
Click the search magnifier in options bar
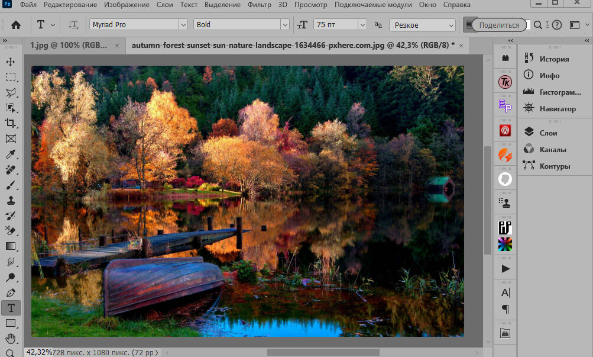pos(538,25)
